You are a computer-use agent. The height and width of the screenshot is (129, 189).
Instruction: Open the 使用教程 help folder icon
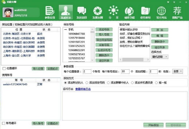[x=145, y=12]
